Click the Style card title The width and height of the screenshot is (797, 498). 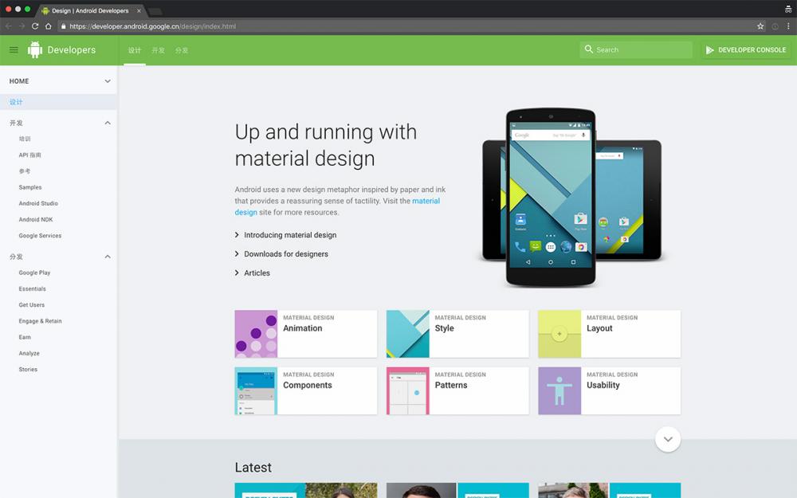[x=444, y=328]
